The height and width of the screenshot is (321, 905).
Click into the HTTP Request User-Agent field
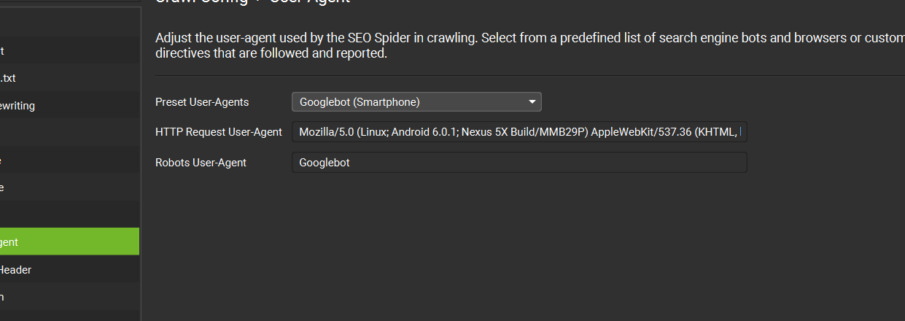[519, 132]
